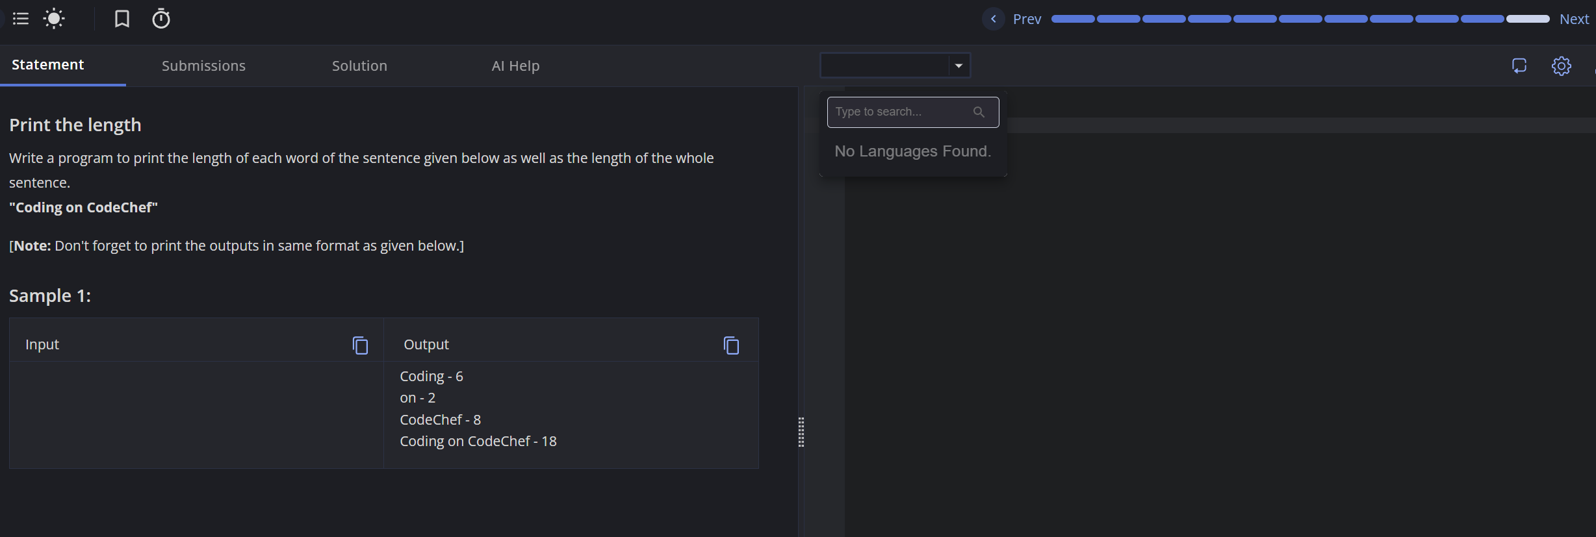Click the Note about output format

pyautogui.click(x=237, y=246)
